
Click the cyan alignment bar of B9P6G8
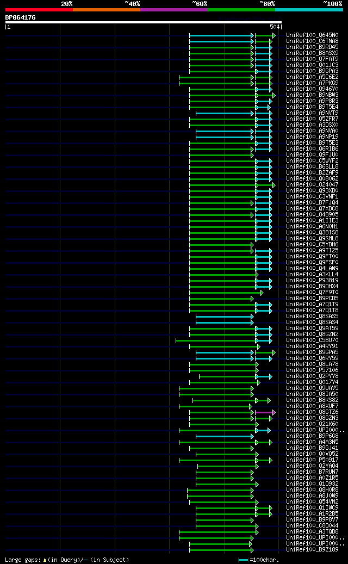click(225, 436)
